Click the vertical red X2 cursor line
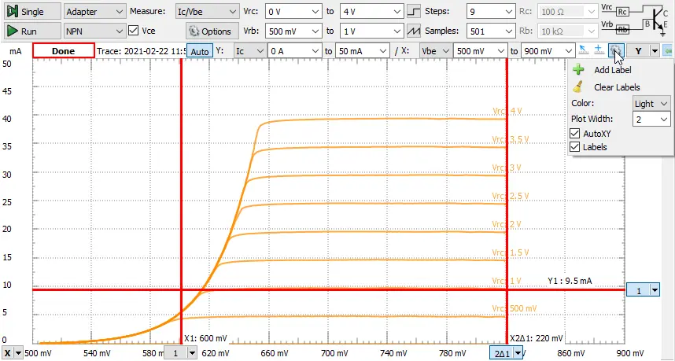 point(507,200)
